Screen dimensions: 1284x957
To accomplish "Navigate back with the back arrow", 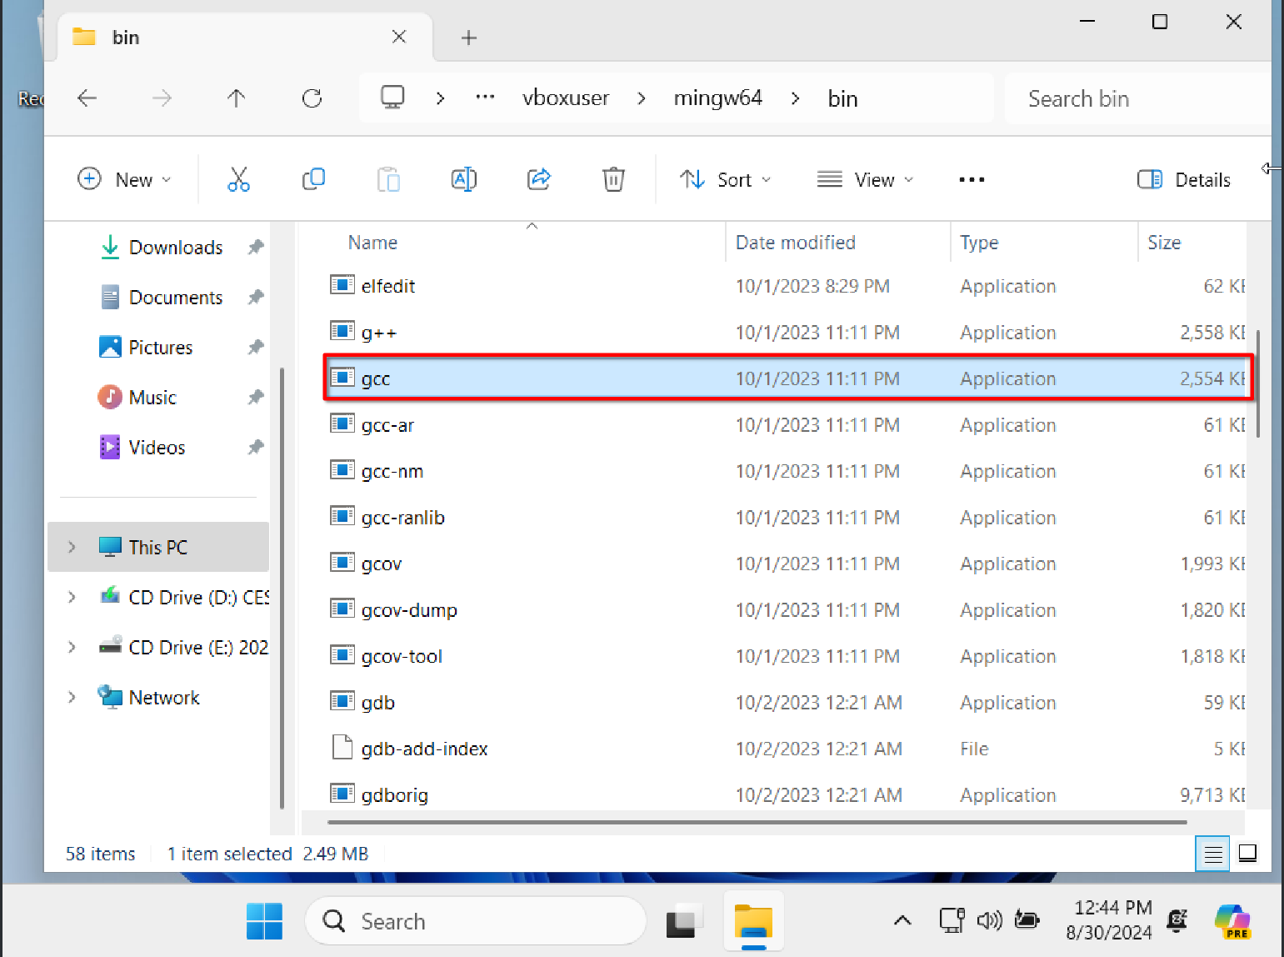I will pyautogui.click(x=87, y=98).
